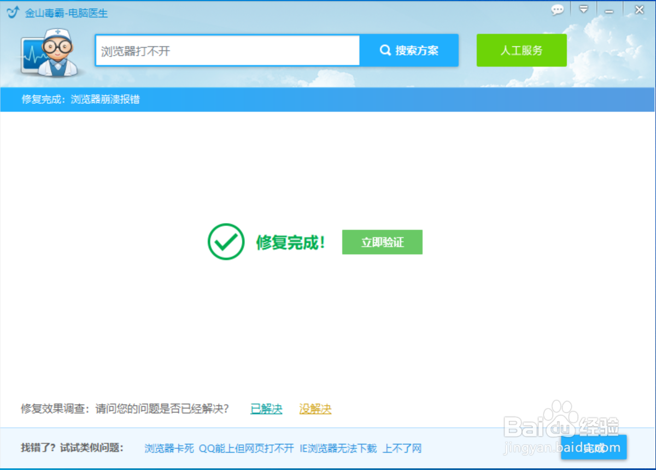Select 已解决 in the repair survey
This screenshot has height=470, width=656.
pos(266,408)
